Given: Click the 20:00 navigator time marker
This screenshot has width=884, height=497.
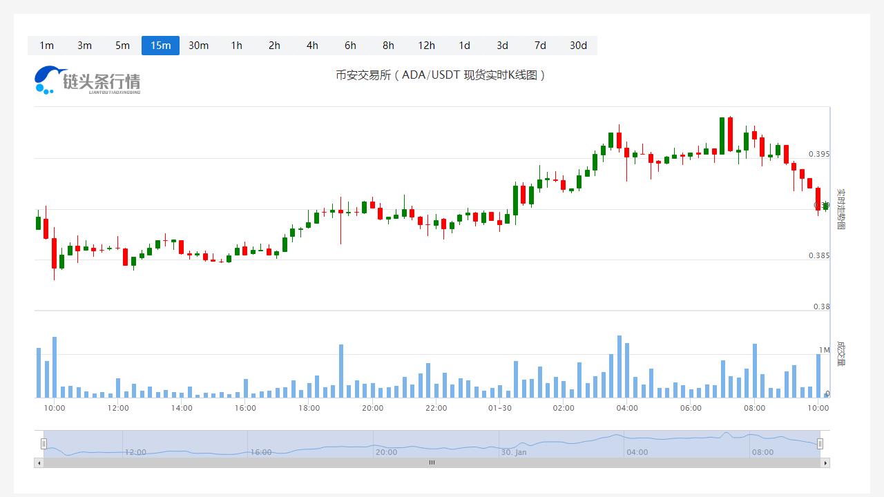Looking at the screenshot, I should pos(386,452).
